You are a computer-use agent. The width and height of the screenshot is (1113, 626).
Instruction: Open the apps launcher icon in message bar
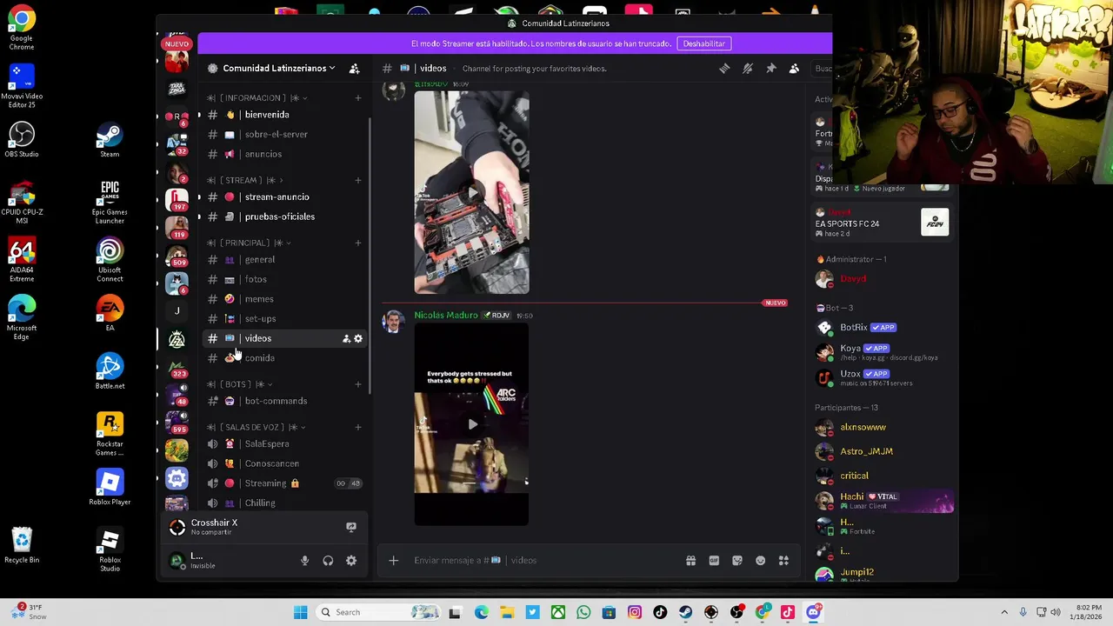[x=783, y=561]
